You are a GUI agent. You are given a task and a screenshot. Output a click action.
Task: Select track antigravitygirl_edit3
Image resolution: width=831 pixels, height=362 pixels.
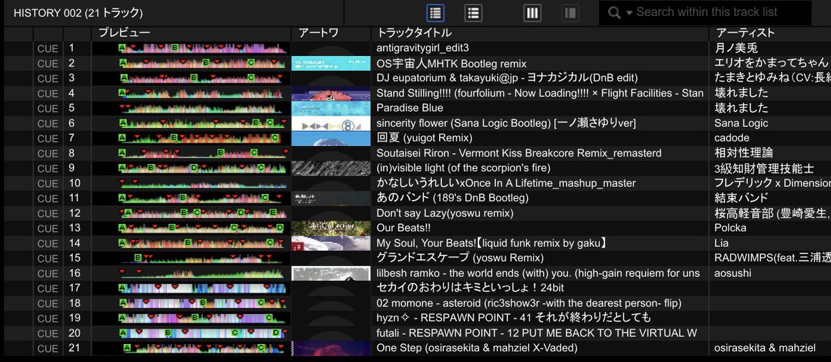(x=422, y=48)
